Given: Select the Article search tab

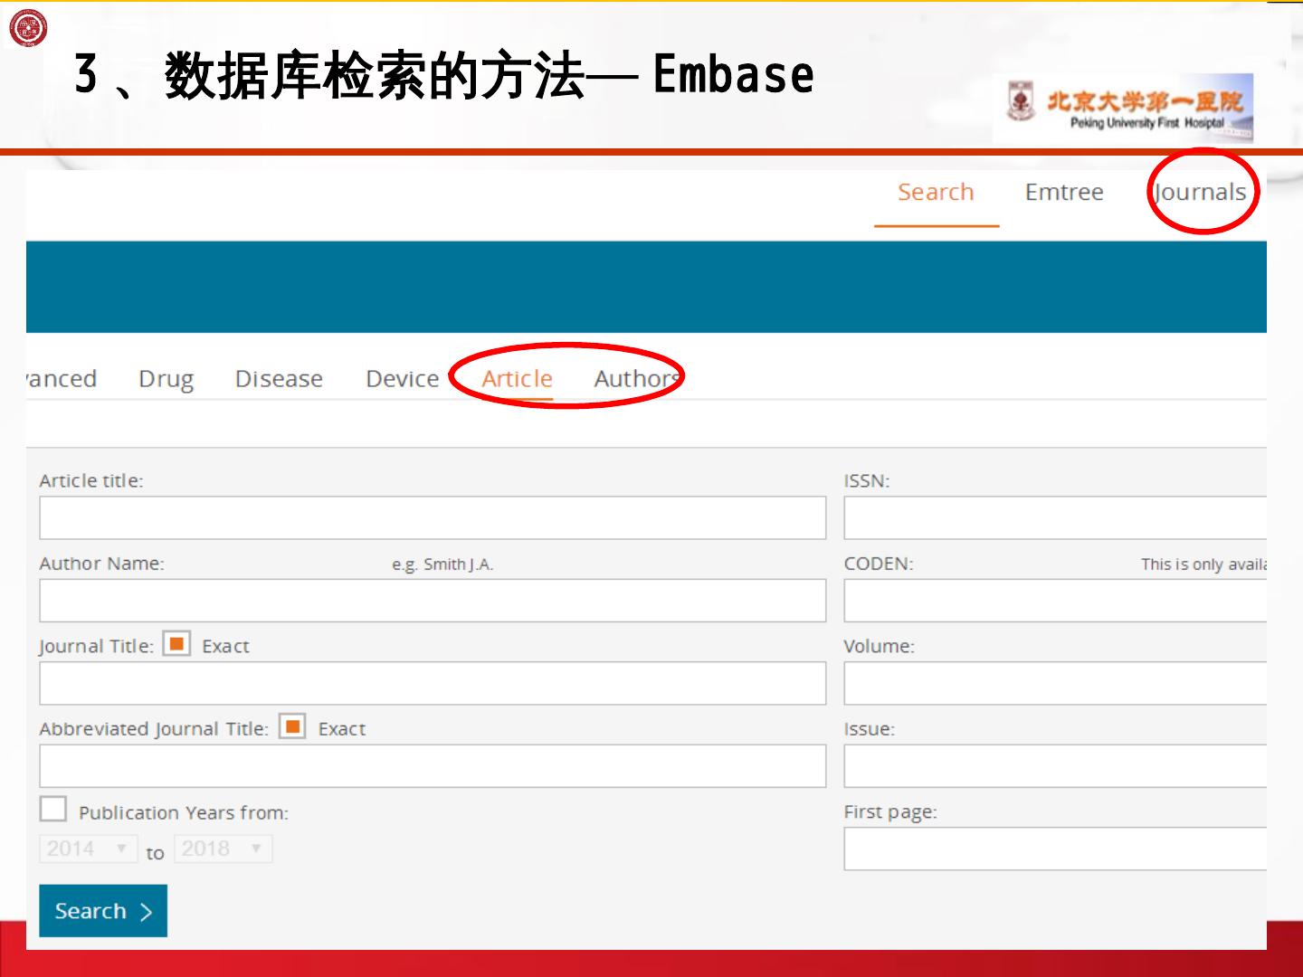Looking at the screenshot, I should tap(517, 378).
